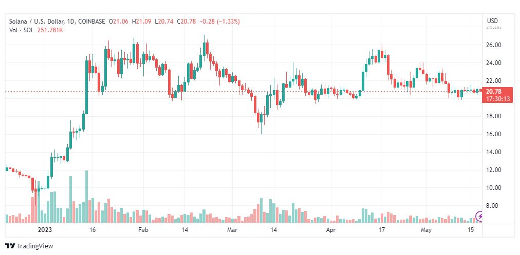Click the 2023 label on time axis
The height and width of the screenshot is (255, 520).
click(x=44, y=230)
